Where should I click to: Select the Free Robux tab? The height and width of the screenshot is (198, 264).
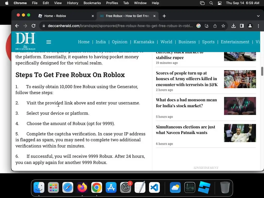click(127, 16)
